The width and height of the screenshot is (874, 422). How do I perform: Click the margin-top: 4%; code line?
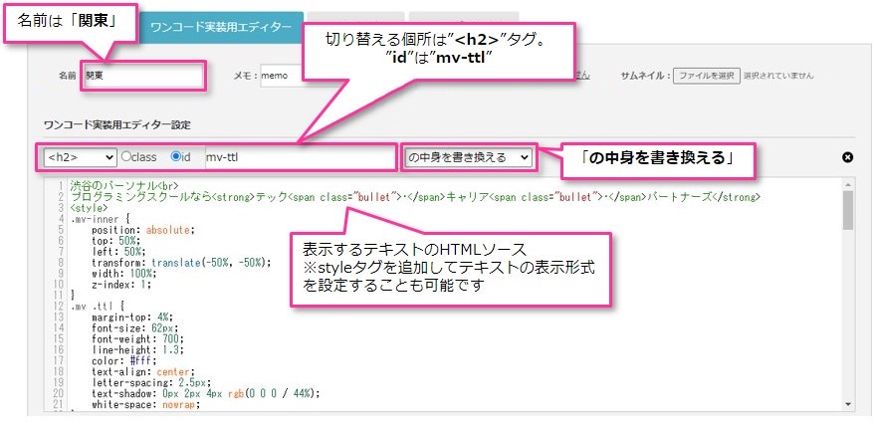click(132, 316)
